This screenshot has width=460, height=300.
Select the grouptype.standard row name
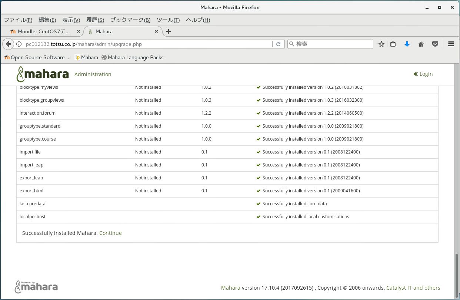(x=40, y=126)
